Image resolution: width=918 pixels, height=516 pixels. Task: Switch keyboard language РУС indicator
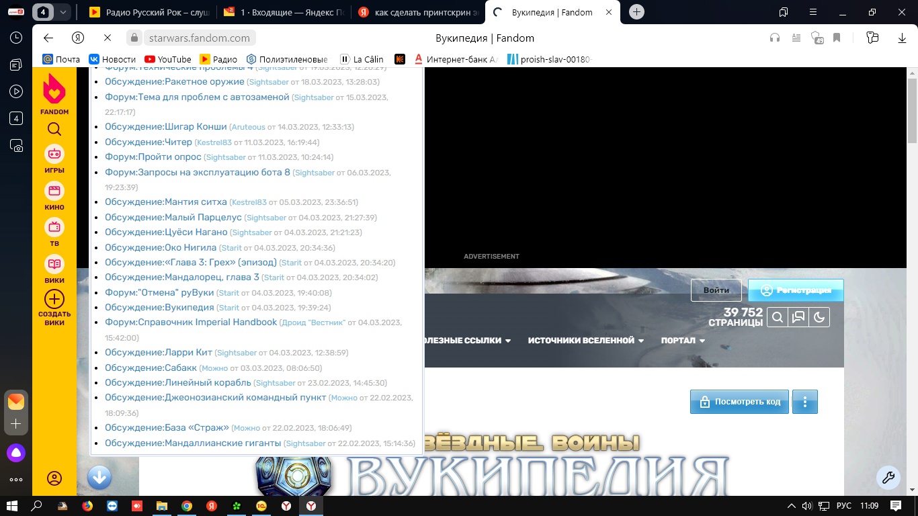pyautogui.click(x=843, y=506)
